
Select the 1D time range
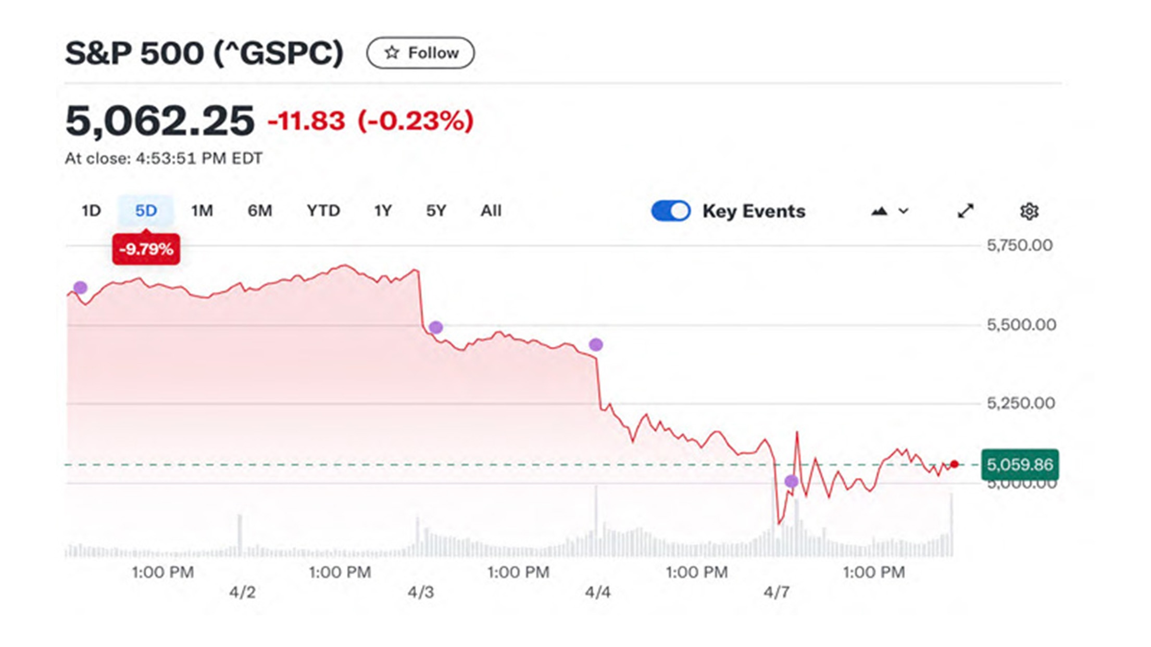pos(91,211)
